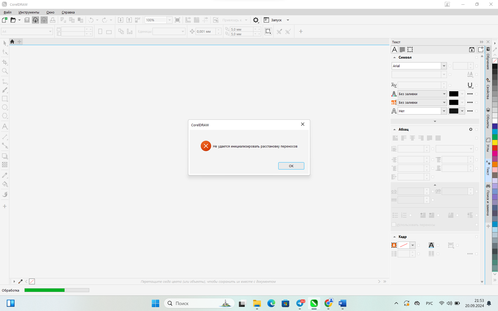Select the Eyedropper tool in the toolbox
Viewport: 498px width, 311px height.
point(5,175)
